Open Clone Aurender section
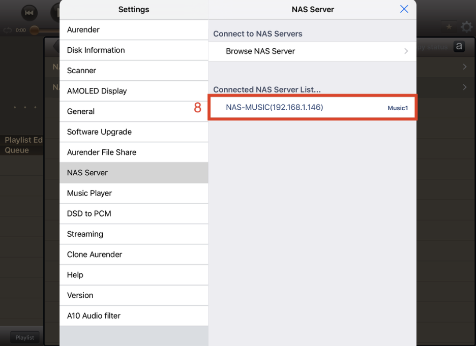 [134, 255]
